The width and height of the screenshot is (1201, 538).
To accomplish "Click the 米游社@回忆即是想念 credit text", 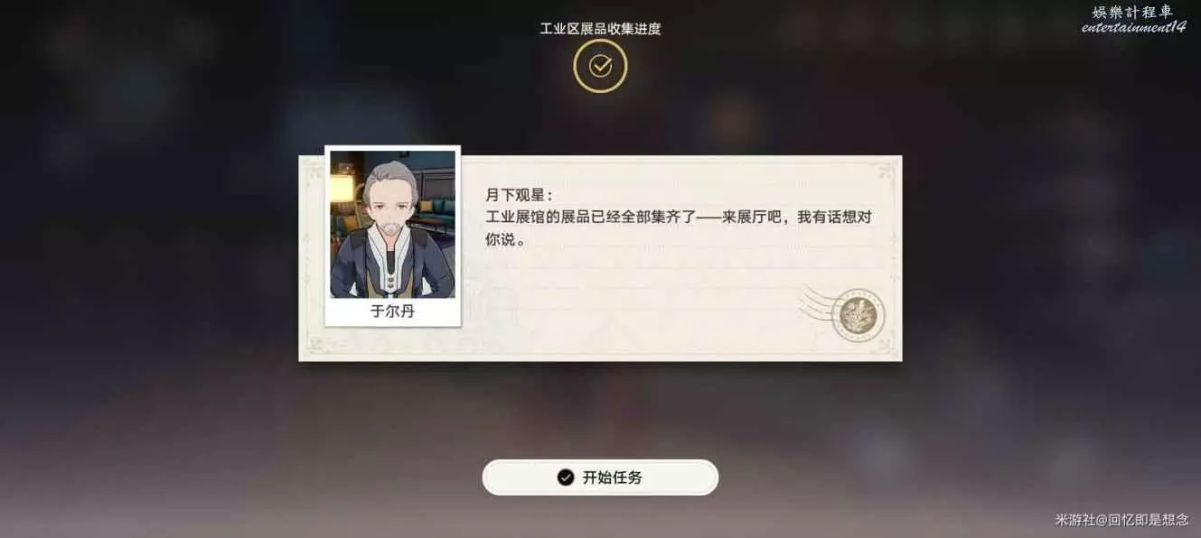I will coord(1121,520).
